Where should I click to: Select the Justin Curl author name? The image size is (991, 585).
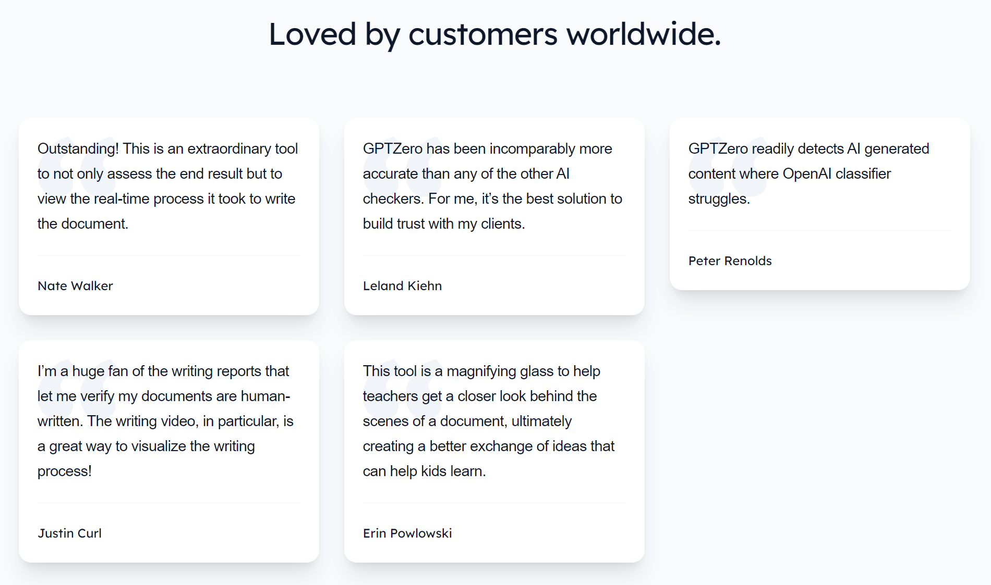click(x=69, y=533)
